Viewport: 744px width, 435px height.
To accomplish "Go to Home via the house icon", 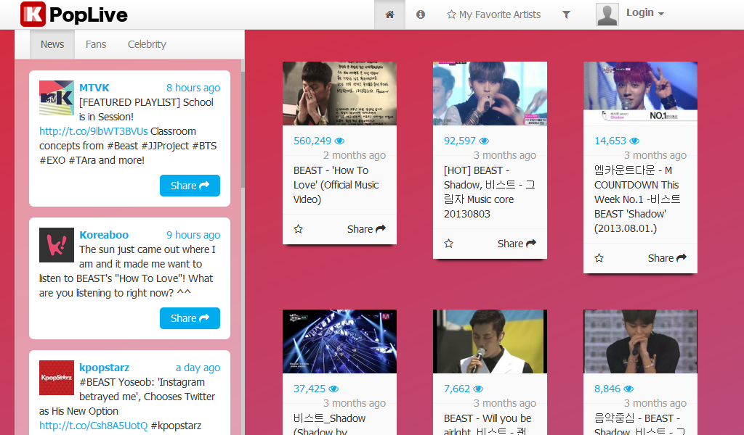I will 389,14.
